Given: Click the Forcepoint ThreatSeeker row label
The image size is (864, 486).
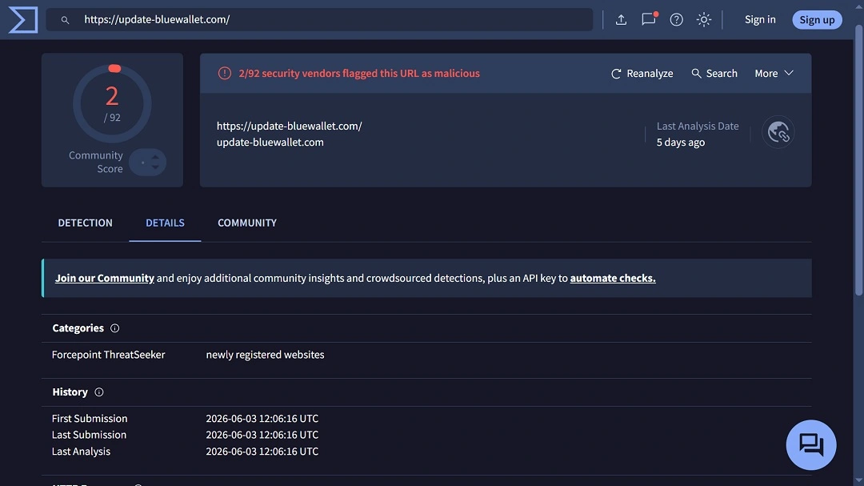Looking at the screenshot, I should [108, 355].
